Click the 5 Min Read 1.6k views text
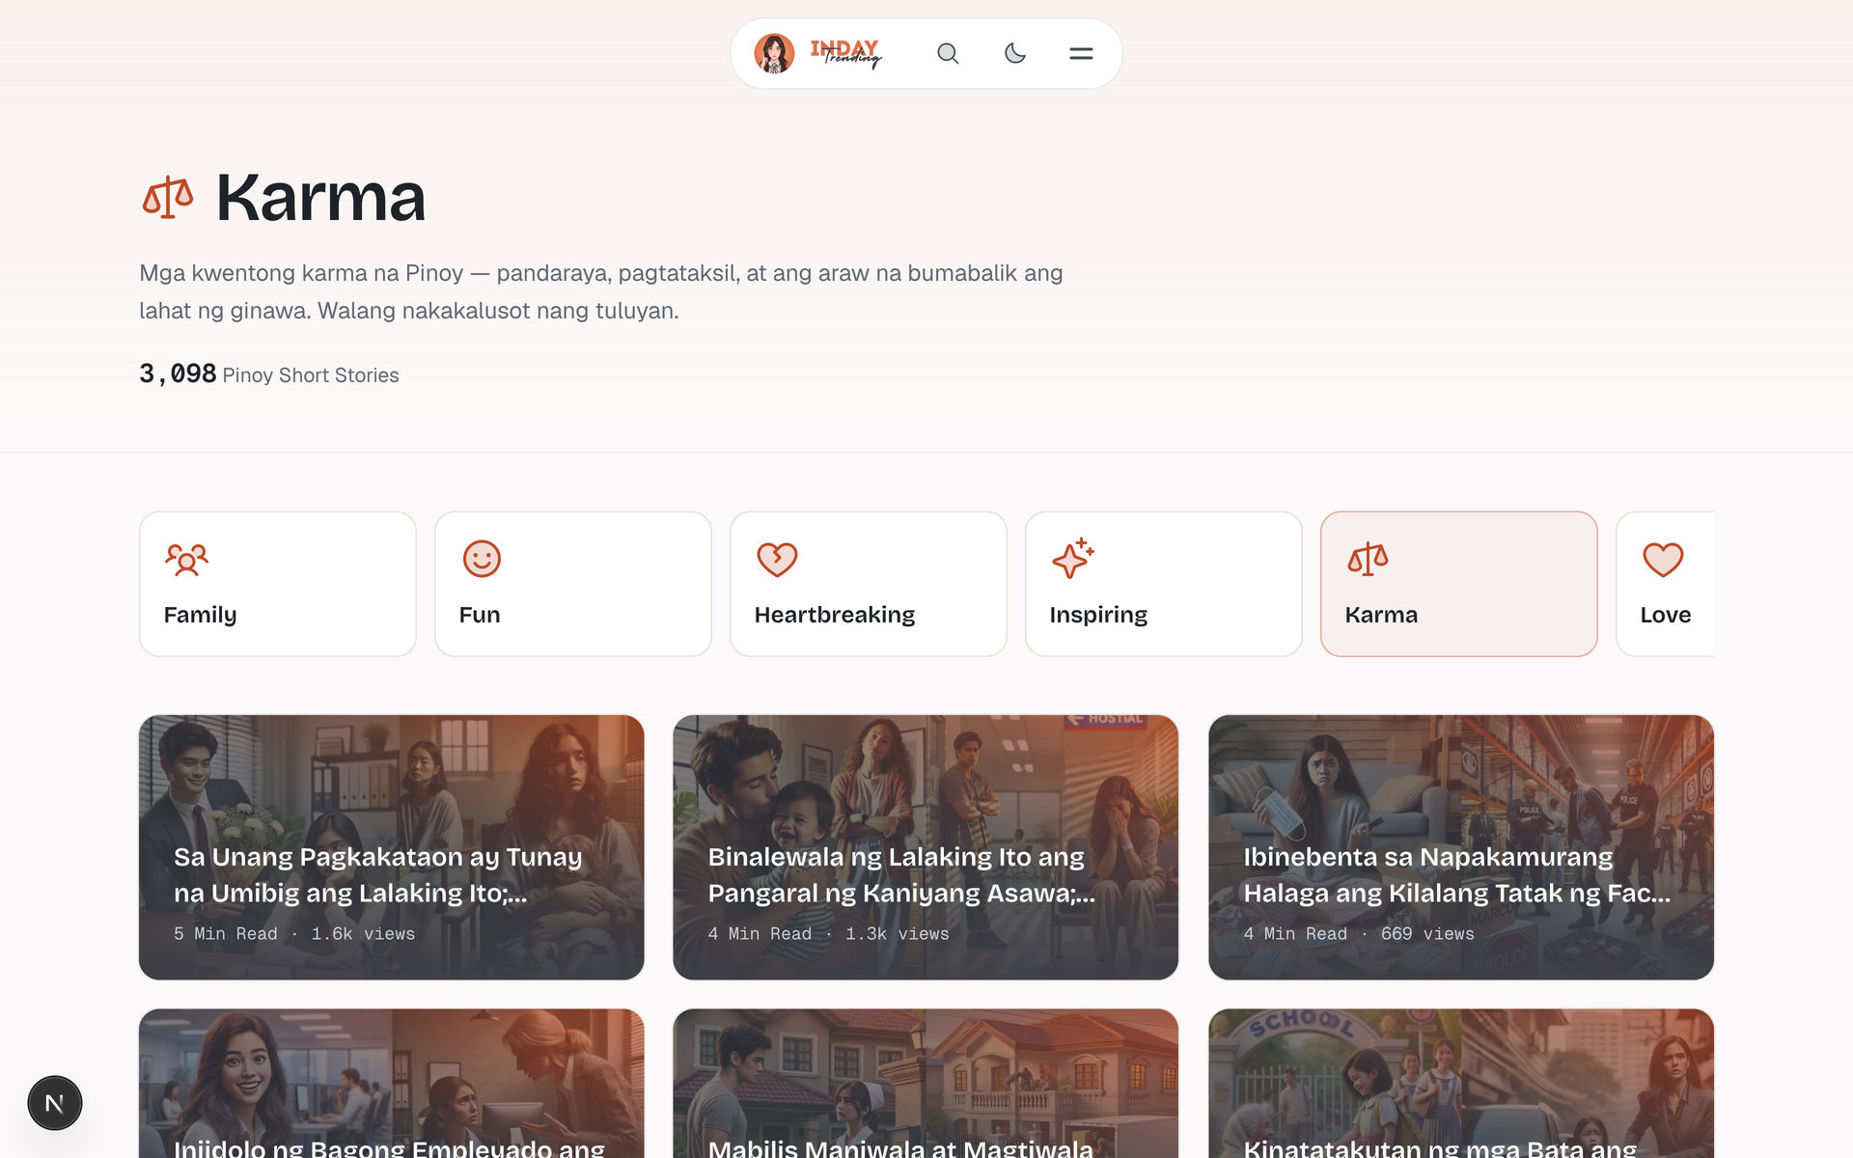This screenshot has height=1158, width=1853. point(294,934)
